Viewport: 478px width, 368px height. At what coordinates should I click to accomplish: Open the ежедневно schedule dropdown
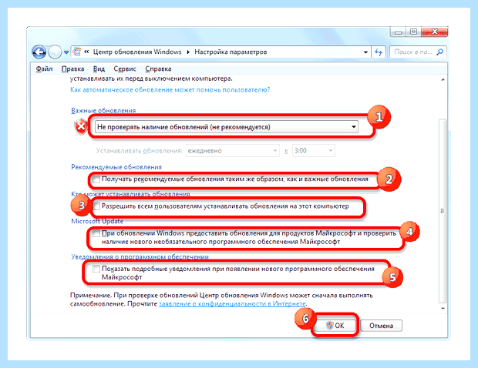click(233, 151)
